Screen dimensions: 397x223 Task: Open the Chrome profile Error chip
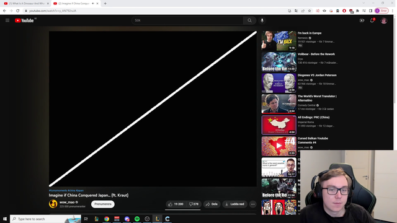point(381,11)
